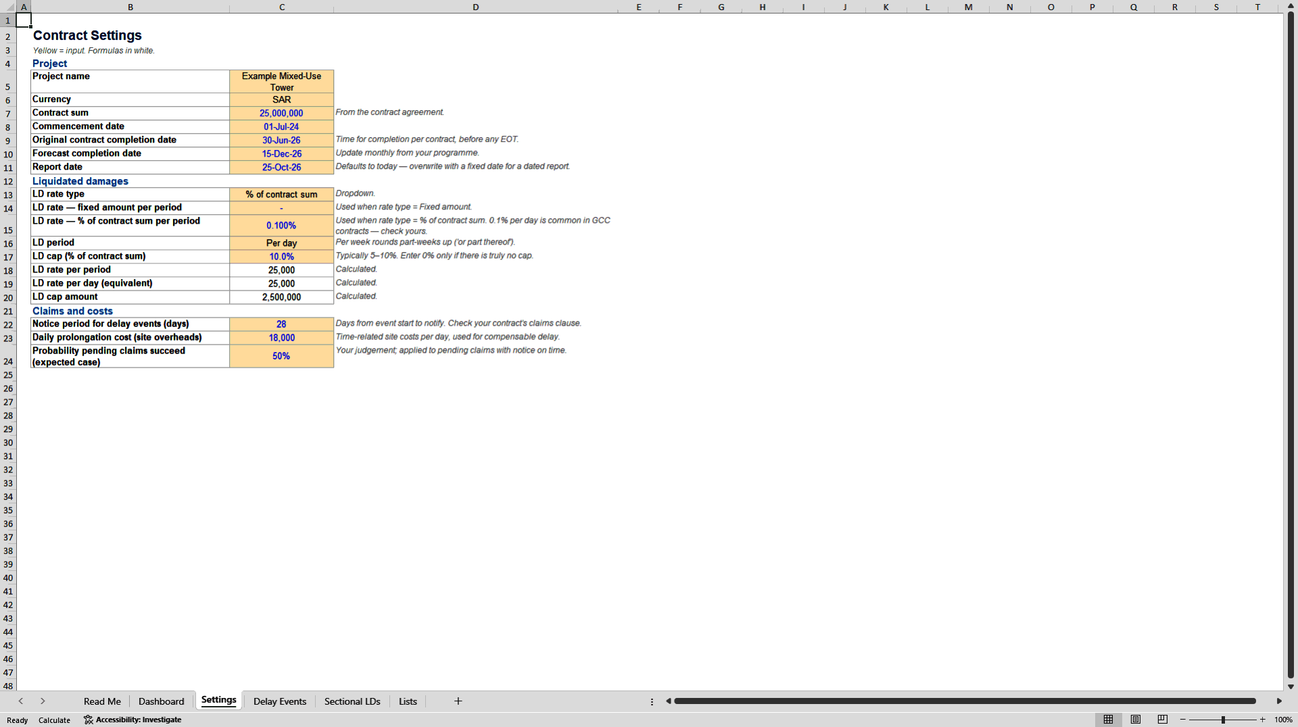Click horizontal scrollbar right arrow
The height and width of the screenshot is (727, 1298).
[1279, 701]
